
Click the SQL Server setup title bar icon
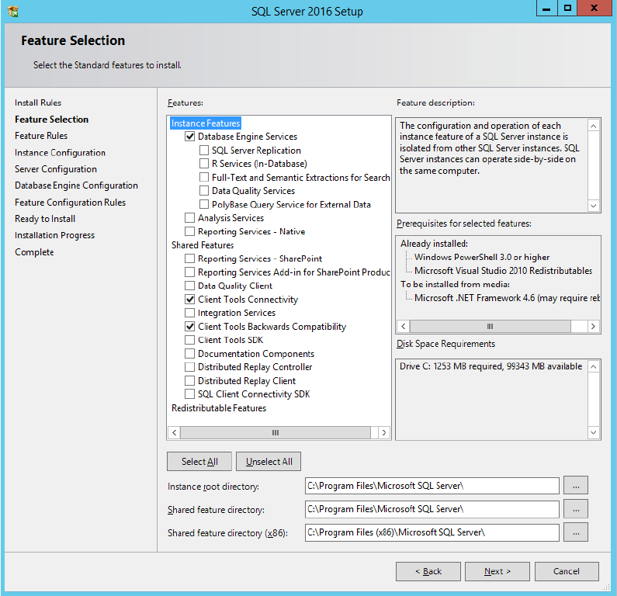[x=13, y=11]
